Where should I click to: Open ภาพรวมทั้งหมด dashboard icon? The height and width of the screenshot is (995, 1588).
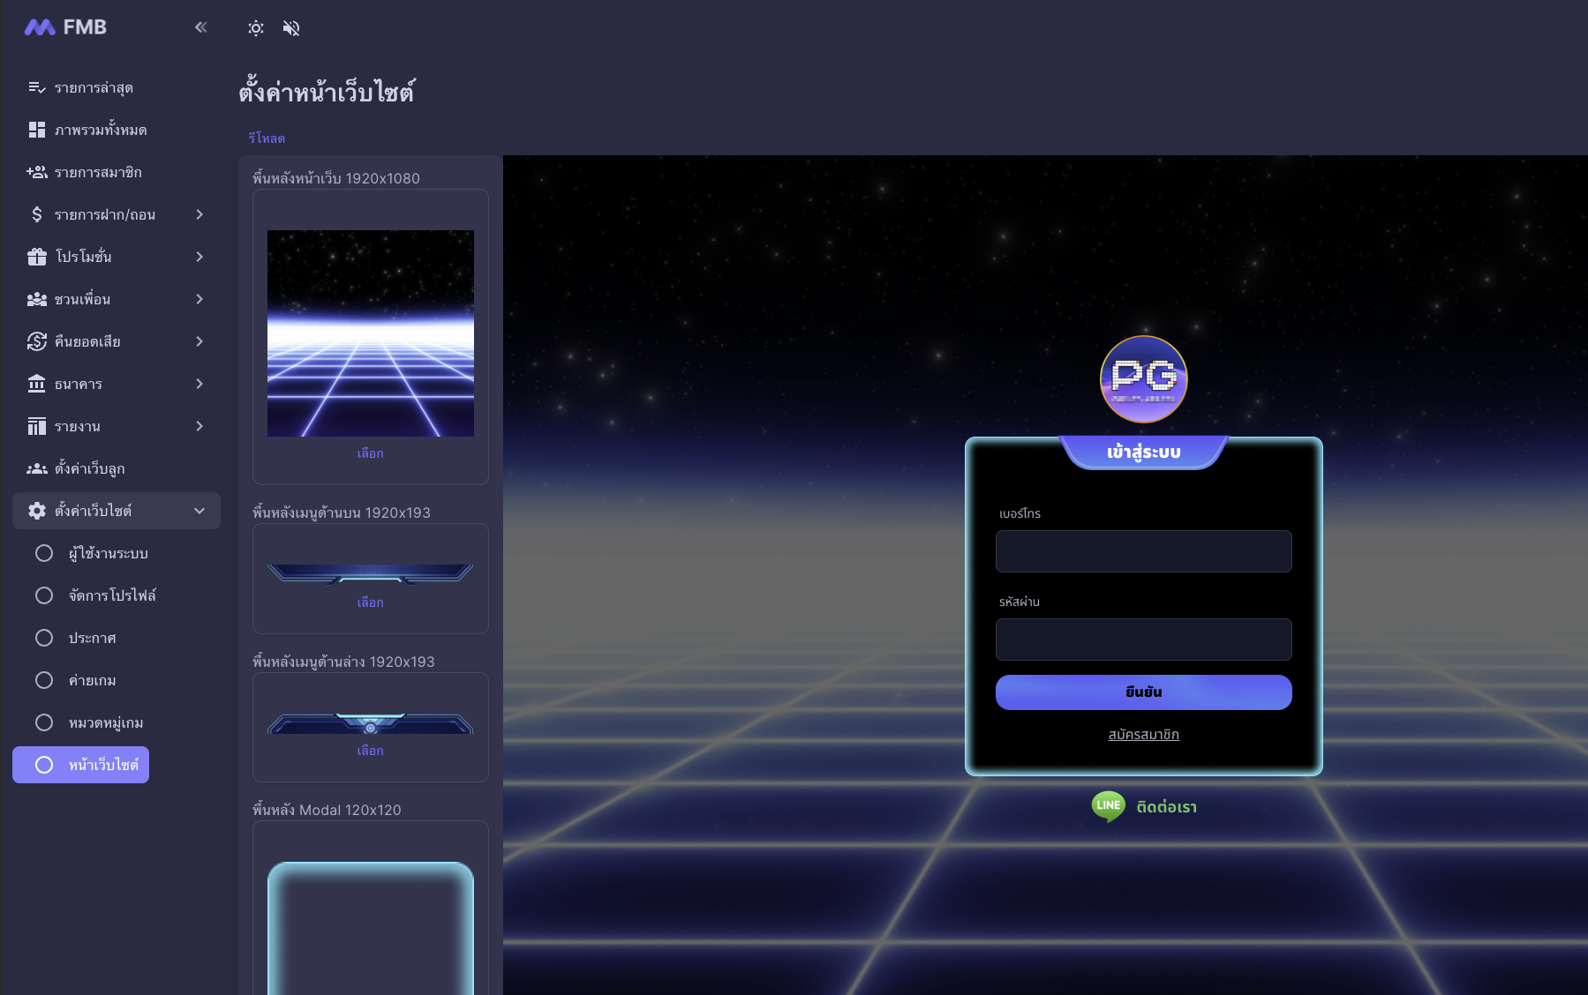37,130
